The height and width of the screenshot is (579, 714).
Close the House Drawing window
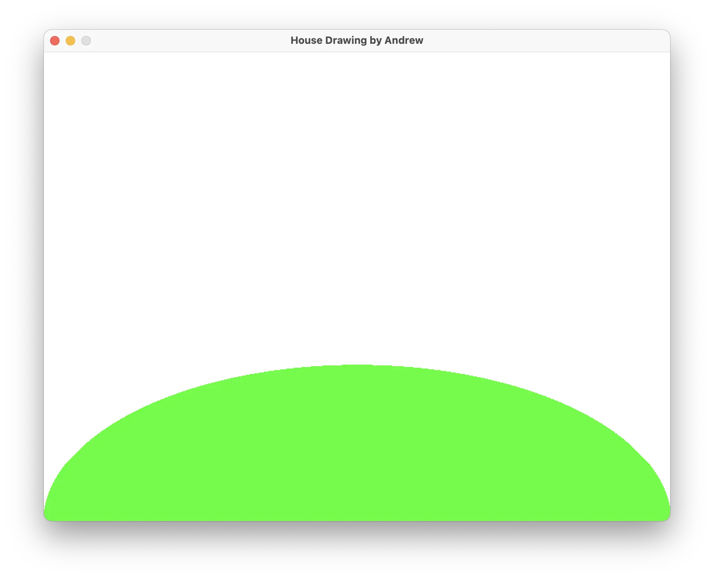pos(55,41)
